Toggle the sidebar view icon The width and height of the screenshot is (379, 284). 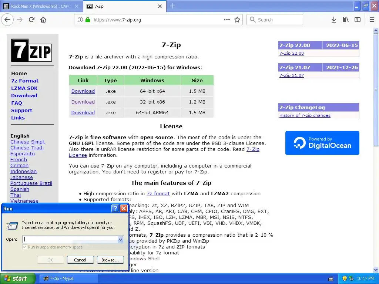pos(357,20)
